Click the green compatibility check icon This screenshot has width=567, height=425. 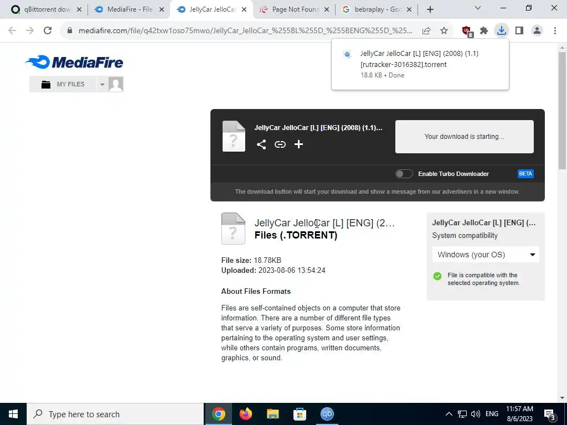pyautogui.click(x=437, y=277)
